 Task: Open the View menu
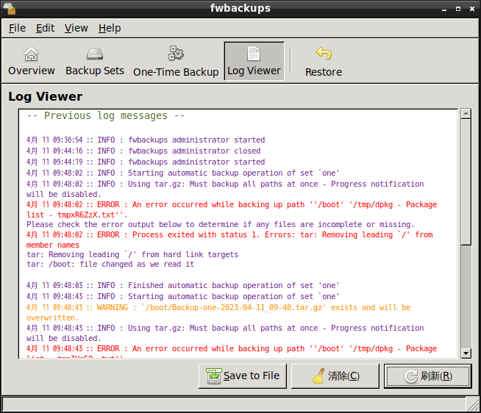tap(76, 28)
